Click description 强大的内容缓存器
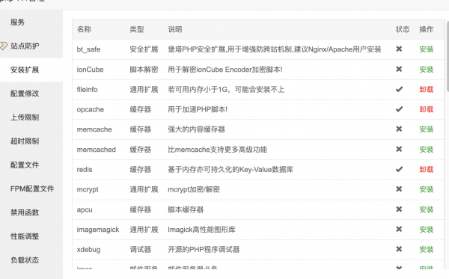Viewport: 449px width, 279px height. click(x=196, y=129)
